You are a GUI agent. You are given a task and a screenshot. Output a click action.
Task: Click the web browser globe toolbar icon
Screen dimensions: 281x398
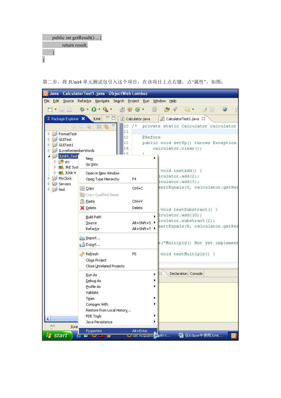coord(224,110)
